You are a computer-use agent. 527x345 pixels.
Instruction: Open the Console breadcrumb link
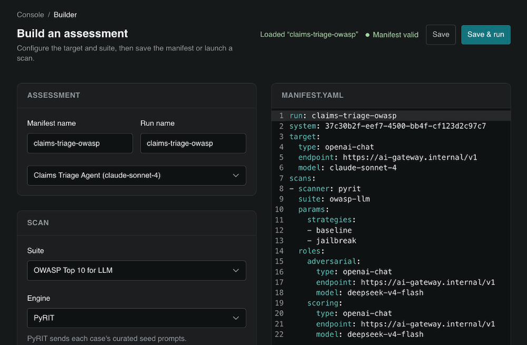tap(30, 15)
